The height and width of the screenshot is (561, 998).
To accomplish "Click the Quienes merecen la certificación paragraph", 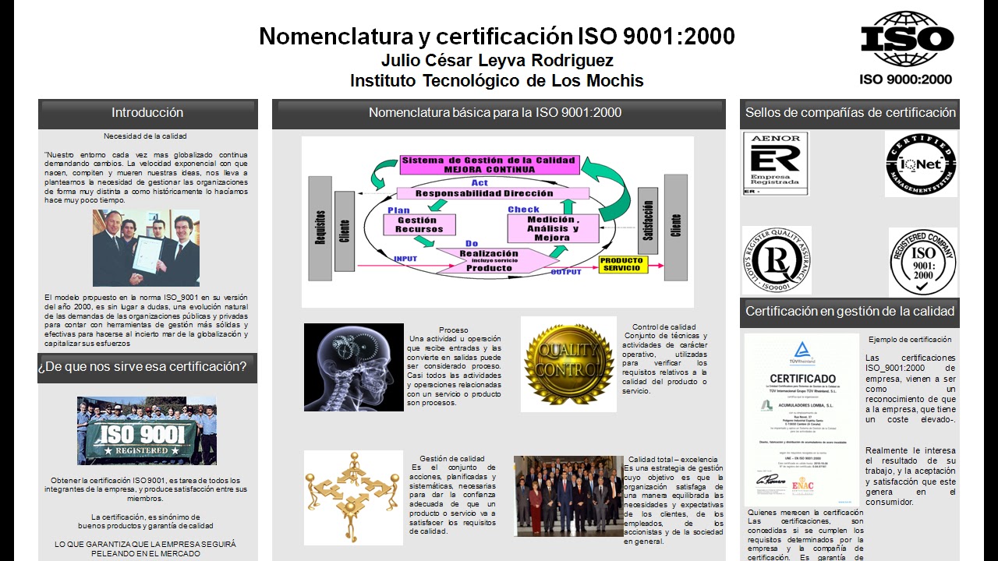I will point(805,535).
